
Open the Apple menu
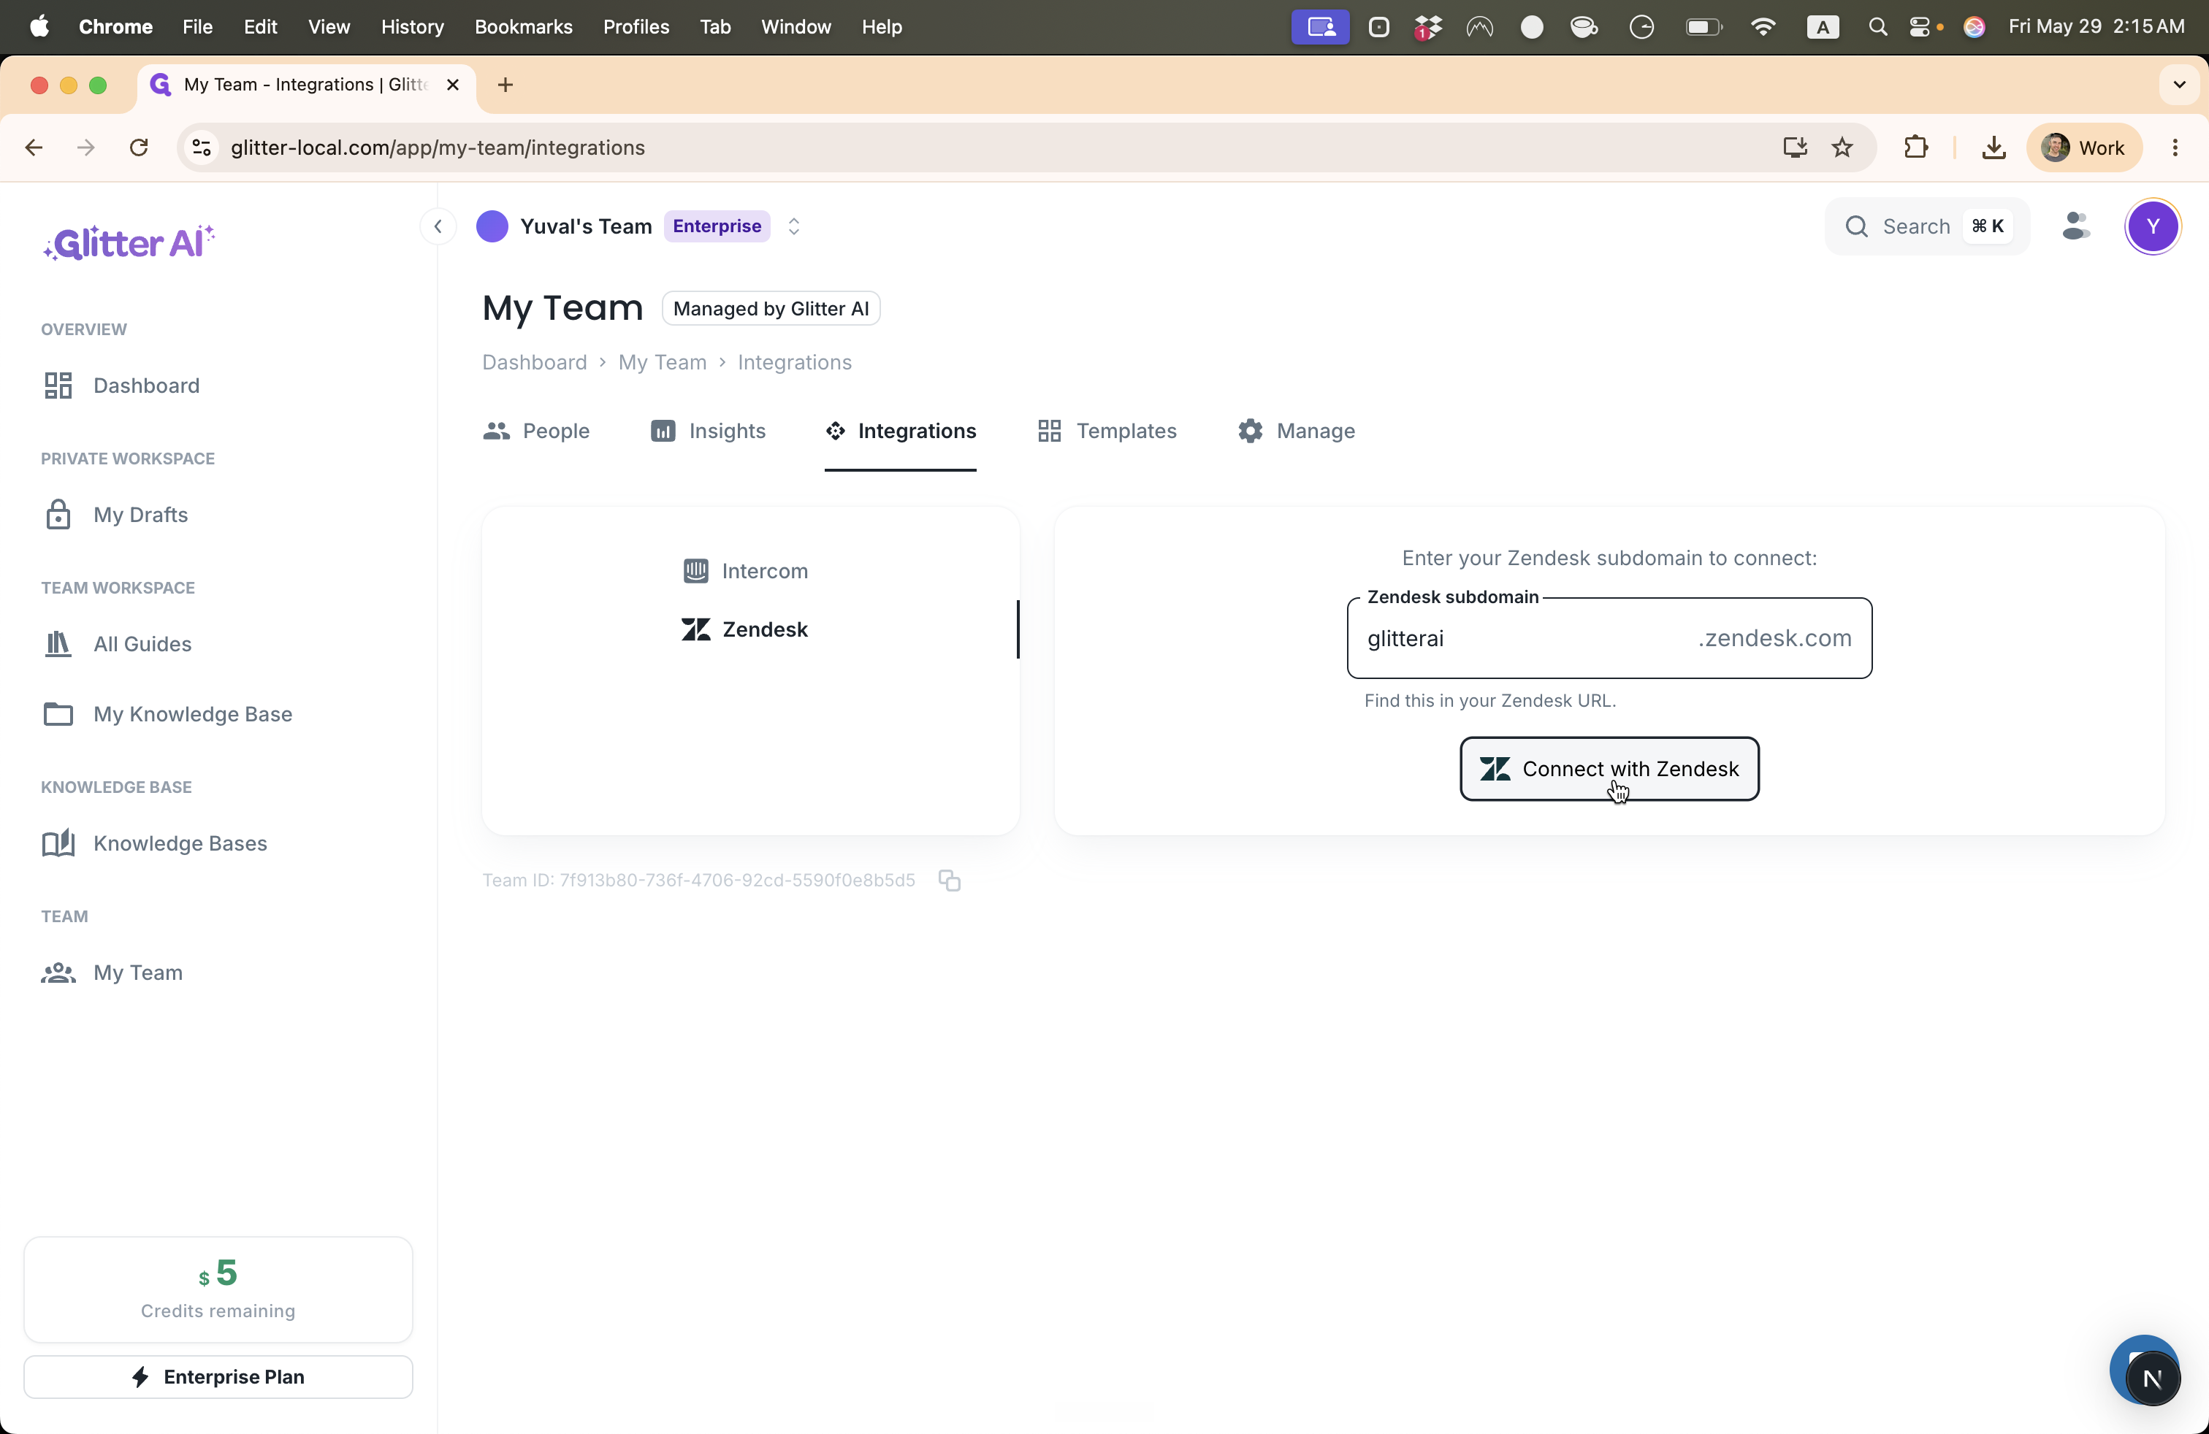click(x=40, y=27)
